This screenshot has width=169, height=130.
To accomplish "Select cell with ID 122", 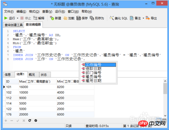I will [12, 109].
